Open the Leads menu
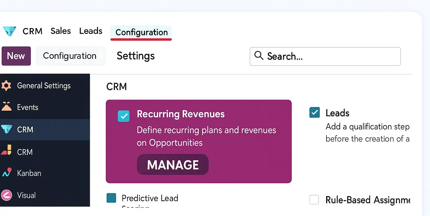The height and width of the screenshot is (216, 430). 91,31
